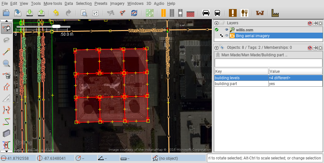Collapse the Objects/Tags/Memberships panel

point(216,48)
